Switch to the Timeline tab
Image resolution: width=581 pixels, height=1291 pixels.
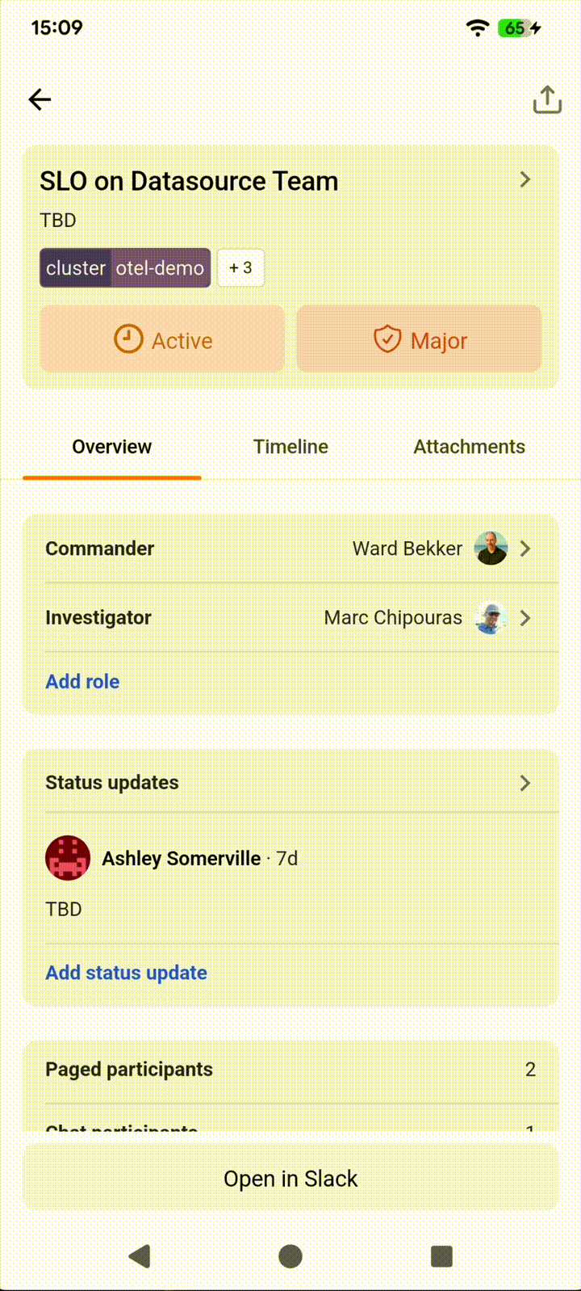pos(290,447)
